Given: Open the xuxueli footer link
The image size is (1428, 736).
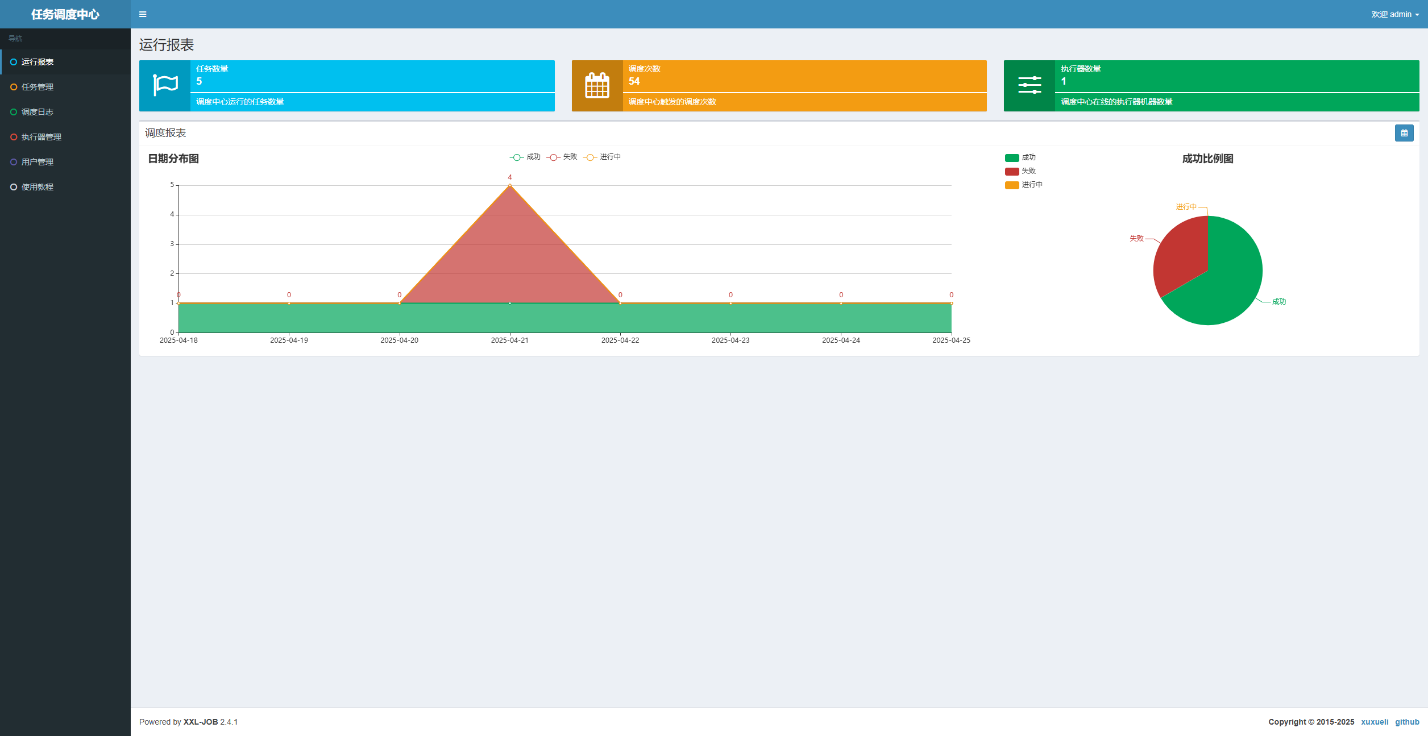Looking at the screenshot, I should click(1374, 722).
